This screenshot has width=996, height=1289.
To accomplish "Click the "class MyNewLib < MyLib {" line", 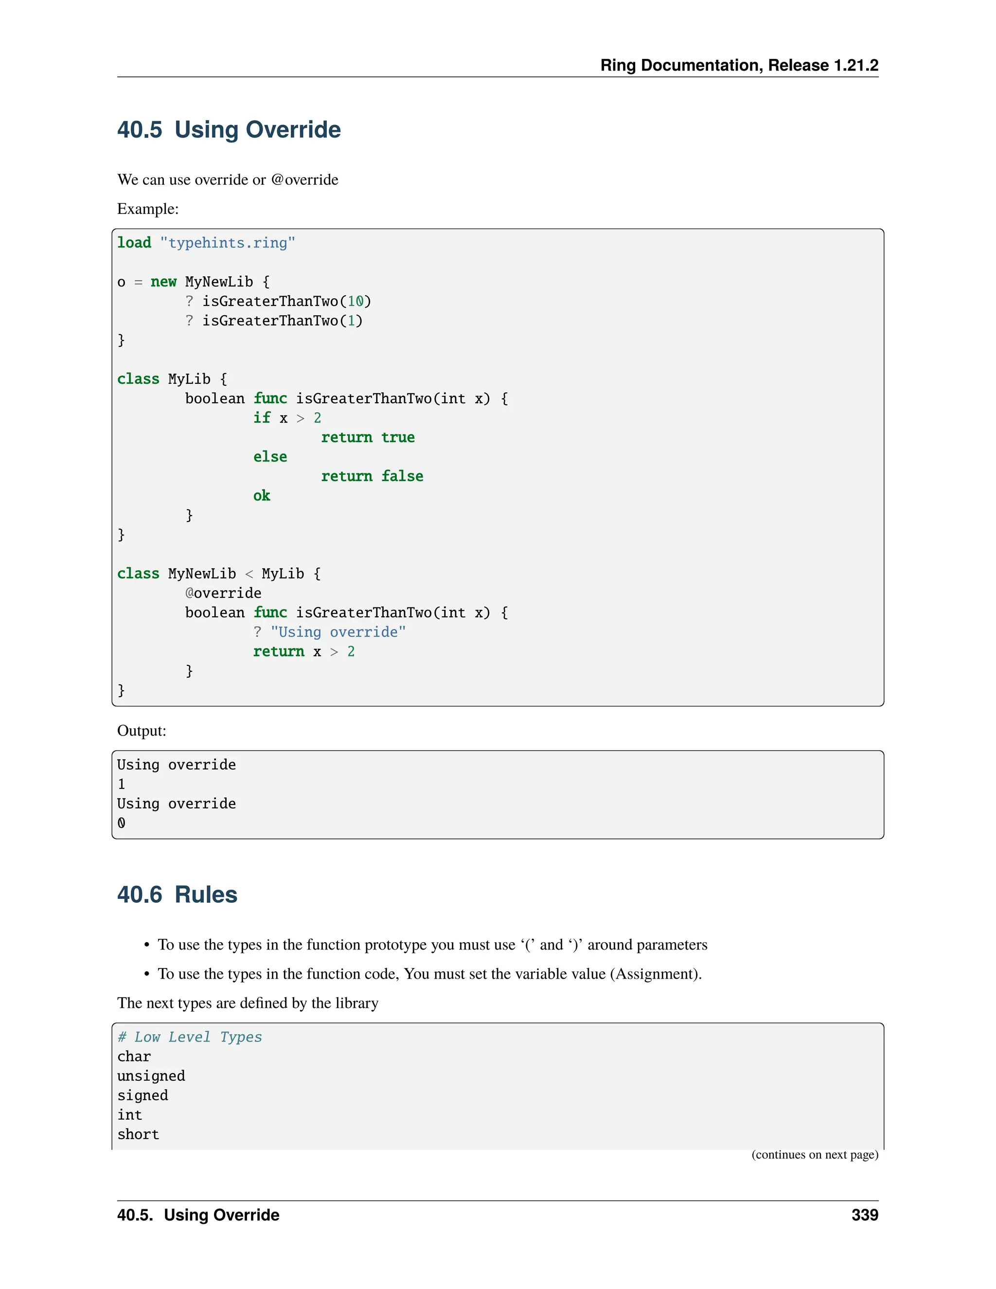I will coord(219,573).
